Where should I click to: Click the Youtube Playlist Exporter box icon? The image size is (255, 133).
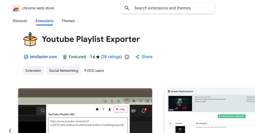pyautogui.click(x=30, y=39)
